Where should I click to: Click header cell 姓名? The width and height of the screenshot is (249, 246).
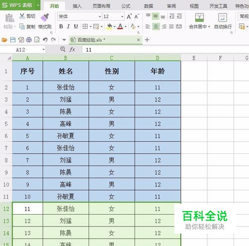point(66,71)
